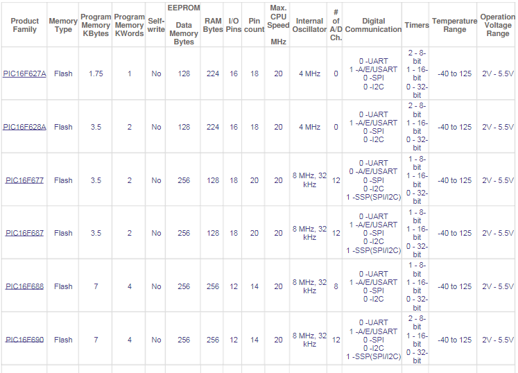Screen dimensions: 518x373
Task: Click the Self-write No cell in PIC16F688 row
Action: 156,286
